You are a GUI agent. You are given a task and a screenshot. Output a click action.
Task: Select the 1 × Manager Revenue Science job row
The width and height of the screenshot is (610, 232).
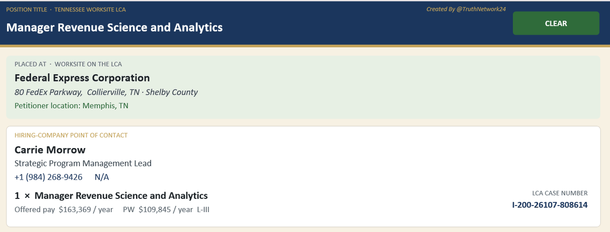coord(111,195)
